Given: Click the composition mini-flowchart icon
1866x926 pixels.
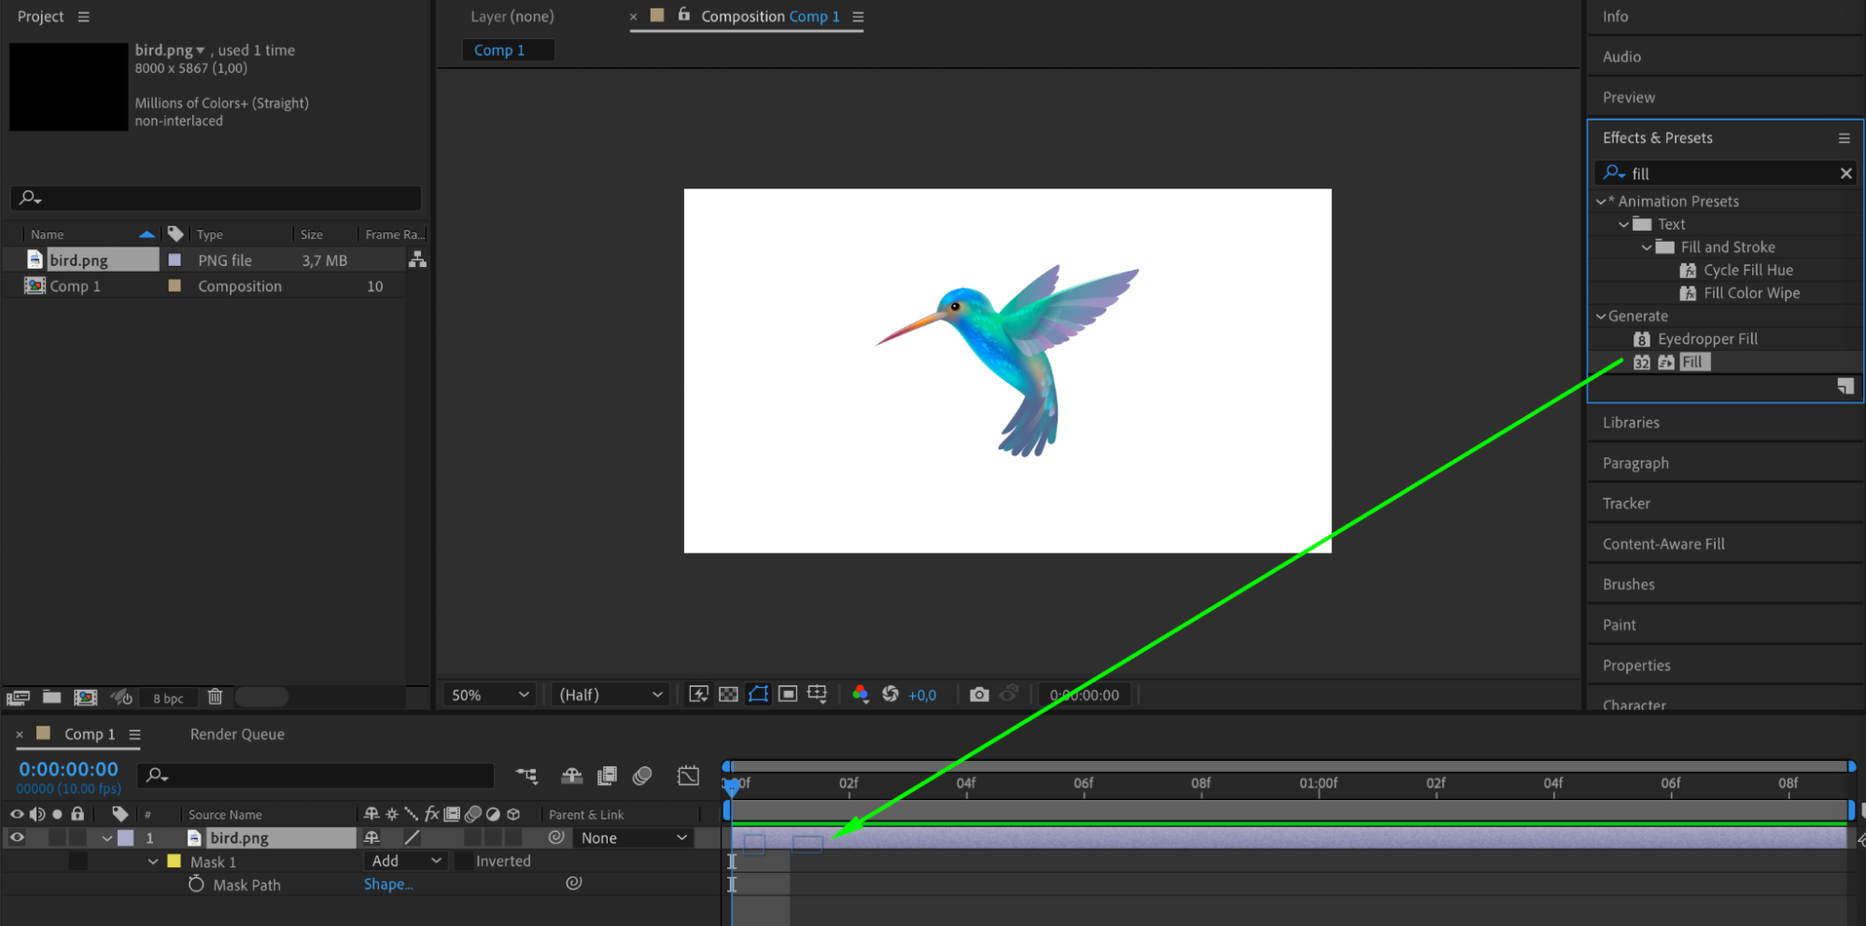Looking at the screenshot, I should [x=526, y=776].
